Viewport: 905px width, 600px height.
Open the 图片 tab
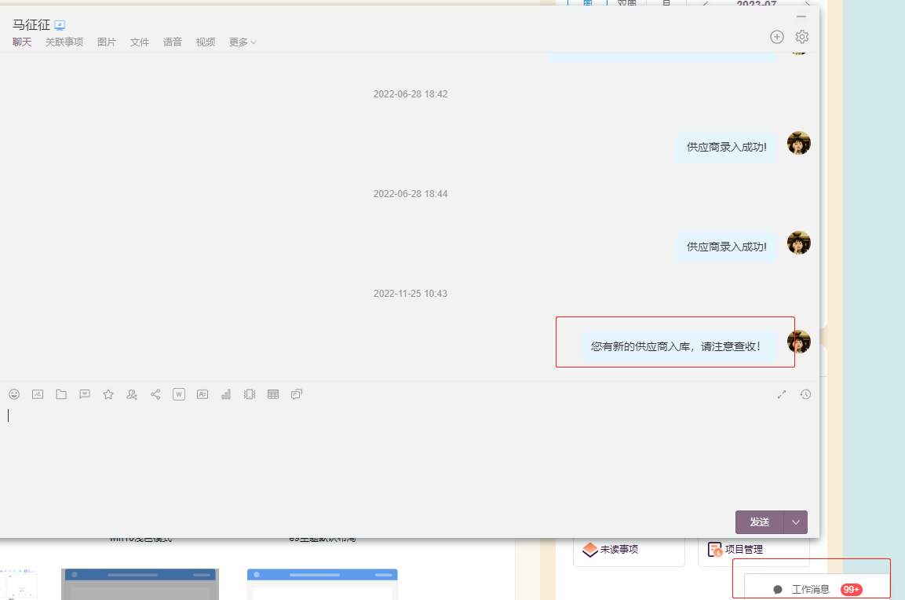pyautogui.click(x=107, y=42)
